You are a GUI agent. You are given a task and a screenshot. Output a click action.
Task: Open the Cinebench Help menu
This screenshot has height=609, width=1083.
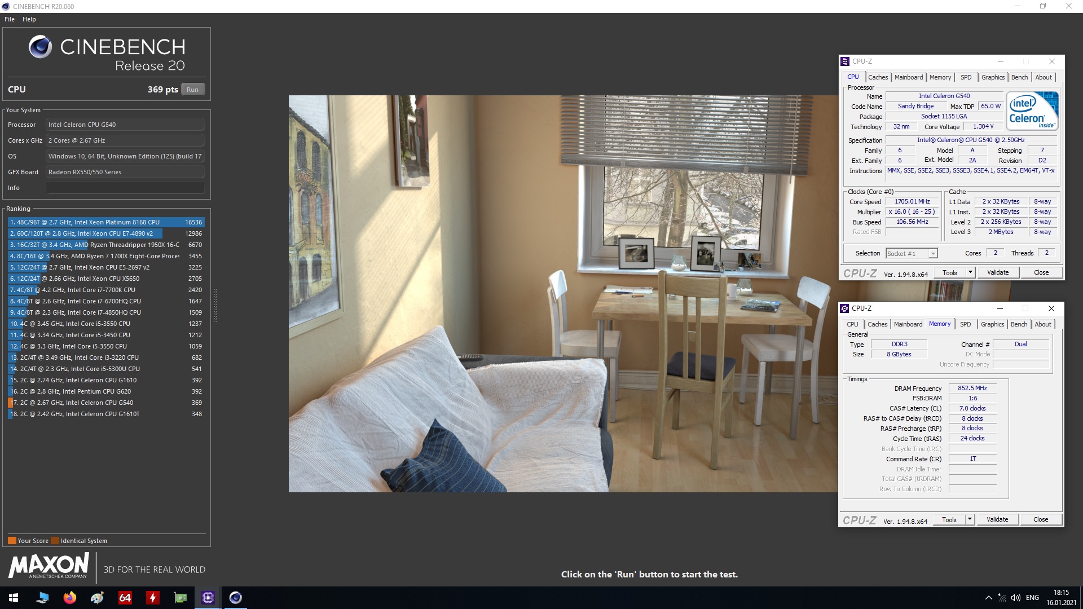(29, 19)
